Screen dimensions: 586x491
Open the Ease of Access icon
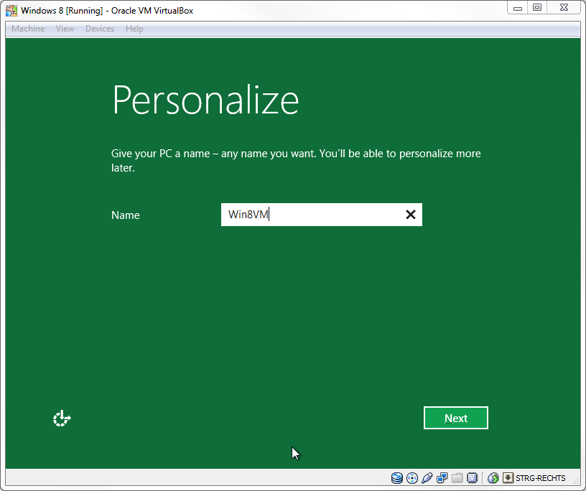62,418
